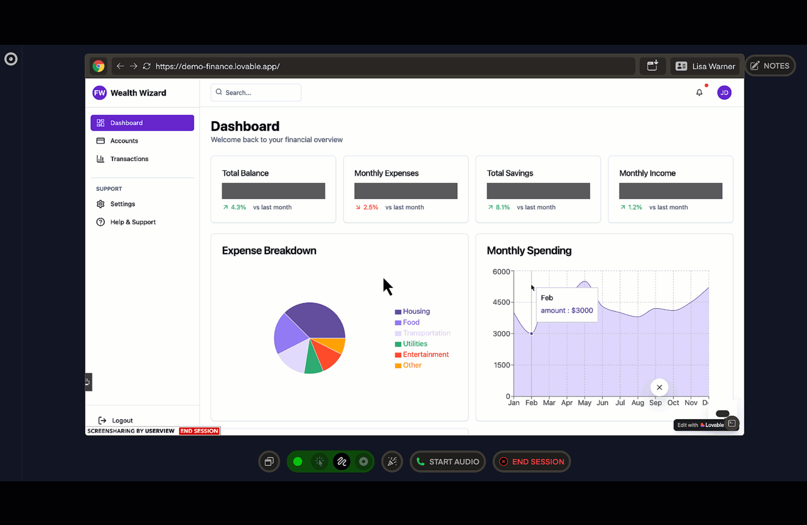Screen dimensions: 807x525
Task: Click END SESSION in bottom toolbar
Action: pos(532,462)
